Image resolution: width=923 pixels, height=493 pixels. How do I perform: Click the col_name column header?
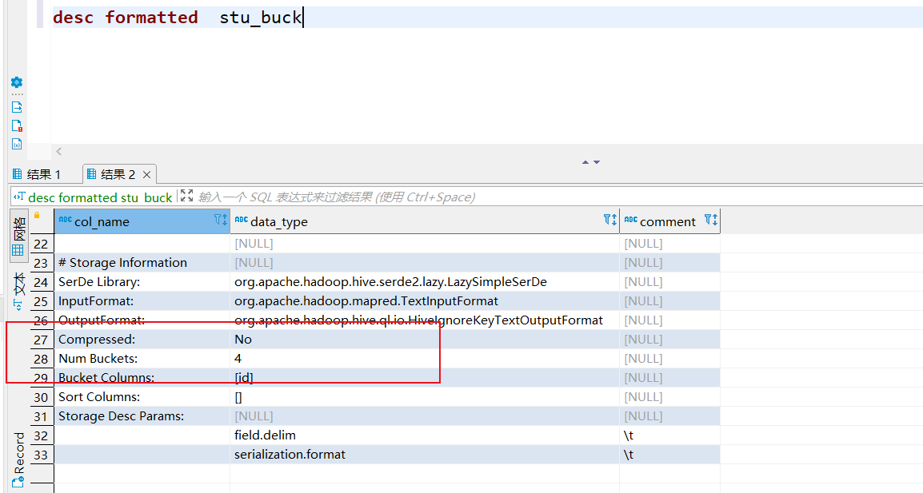pyautogui.click(x=142, y=221)
